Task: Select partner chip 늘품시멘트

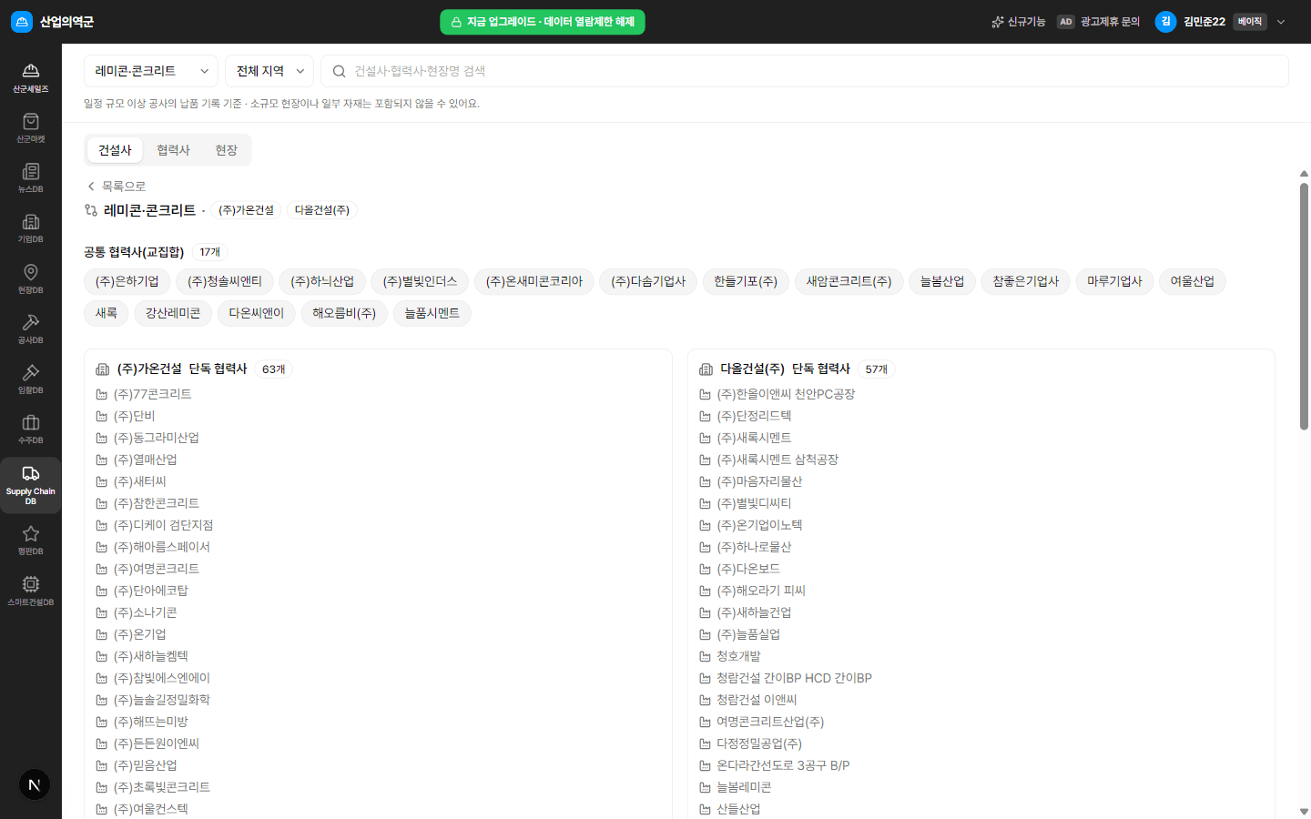Action: (x=432, y=313)
